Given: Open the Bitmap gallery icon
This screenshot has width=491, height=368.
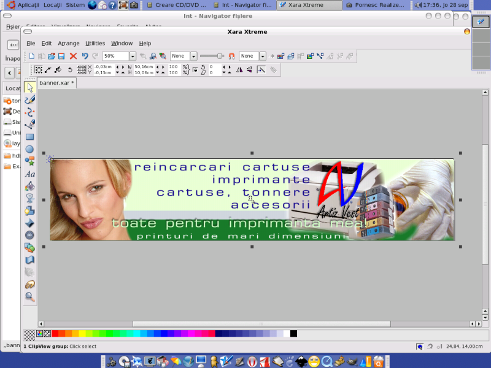Looking at the screenshot, I should (310, 56).
